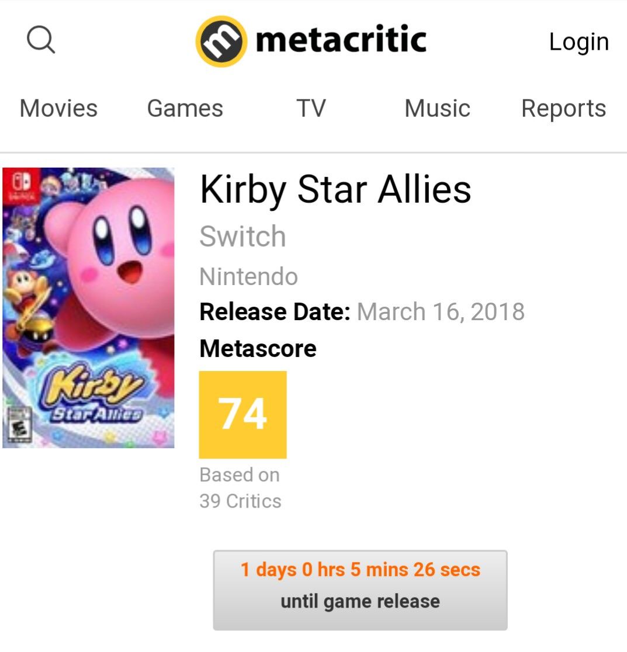Click the March 16, 2018 release date

441,312
